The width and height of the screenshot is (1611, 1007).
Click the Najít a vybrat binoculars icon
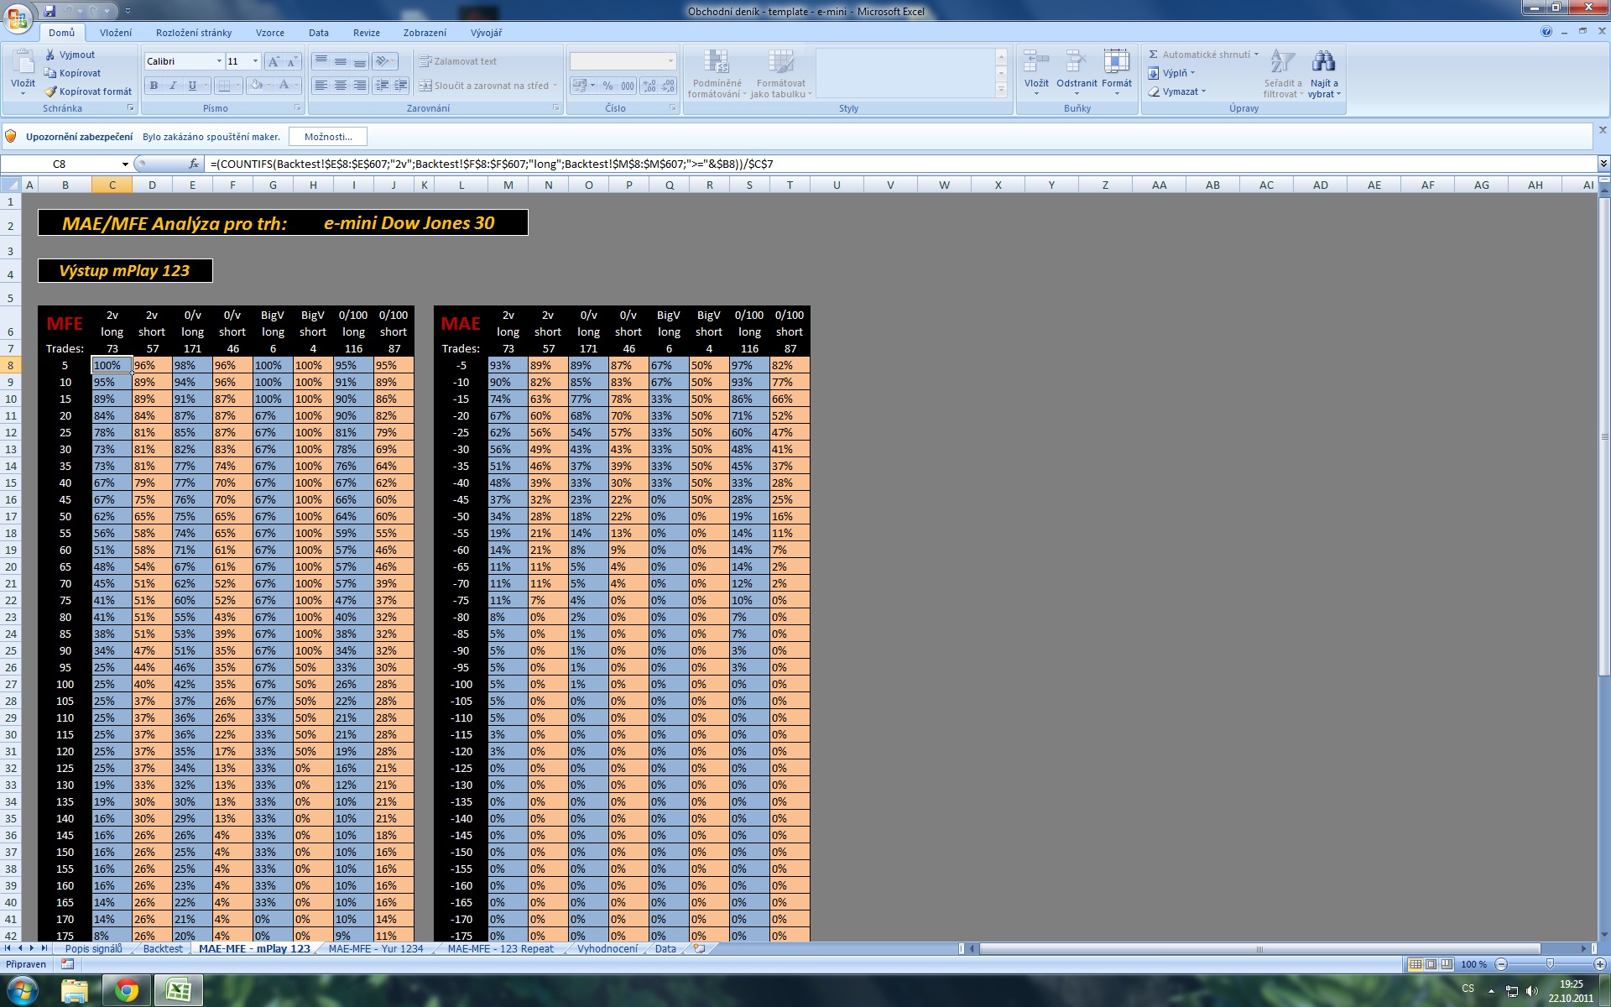click(1323, 61)
